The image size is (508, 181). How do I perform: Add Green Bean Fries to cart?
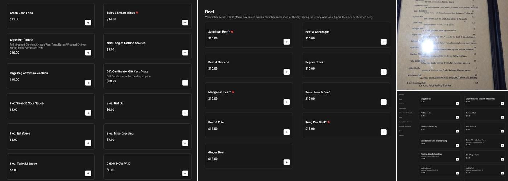[x=88, y=23]
